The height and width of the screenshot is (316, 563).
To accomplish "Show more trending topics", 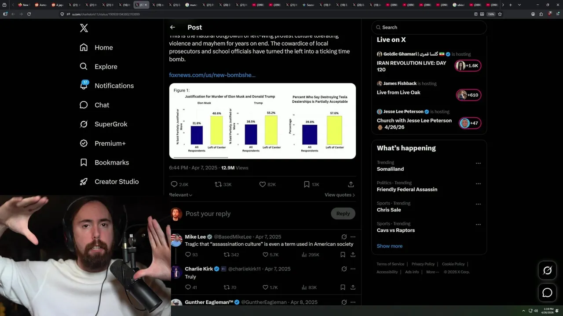I will 390,246.
